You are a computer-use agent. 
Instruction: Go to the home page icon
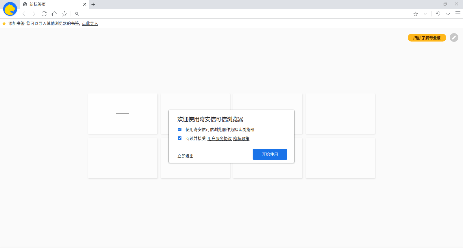click(x=54, y=14)
